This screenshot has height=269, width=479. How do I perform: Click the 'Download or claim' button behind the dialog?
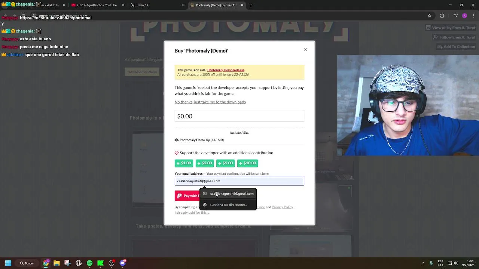click(142, 72)
